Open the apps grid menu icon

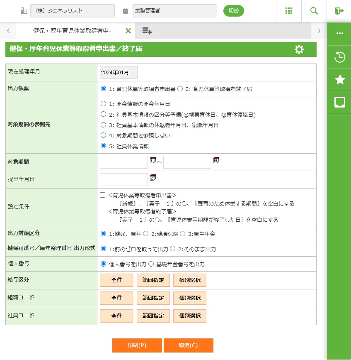coord(289,11)
